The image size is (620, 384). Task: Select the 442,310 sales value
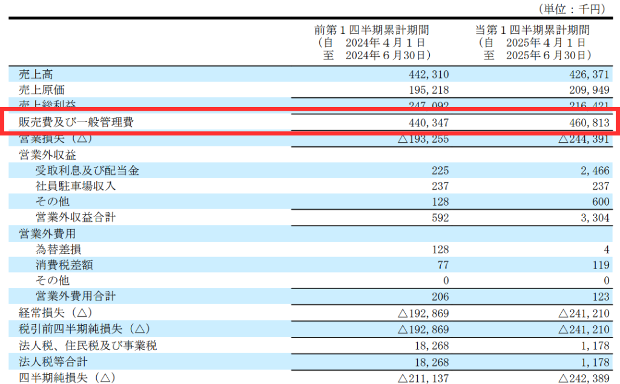pyautogui.click(x=428, y=74)
